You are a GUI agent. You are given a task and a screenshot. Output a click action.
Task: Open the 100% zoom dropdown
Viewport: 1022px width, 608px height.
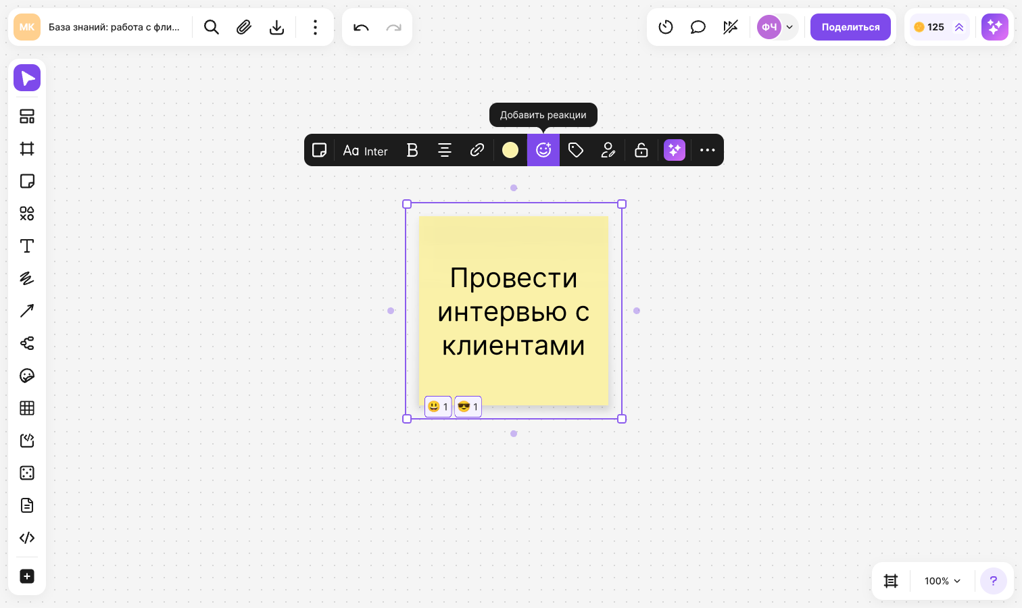click(x=942, y=581)
